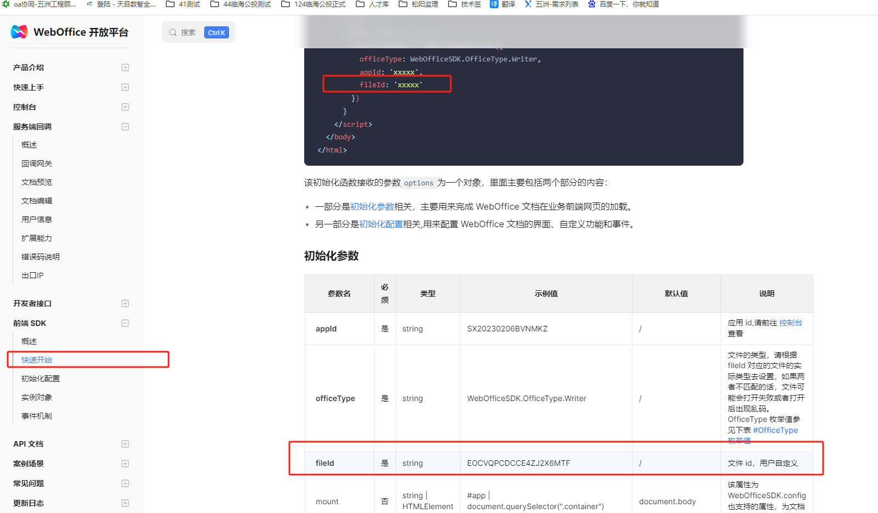Image resolution: width=878 pixels, height=513 pixels.
Task: Click the 示例值 column header
Action: [546, 294]
